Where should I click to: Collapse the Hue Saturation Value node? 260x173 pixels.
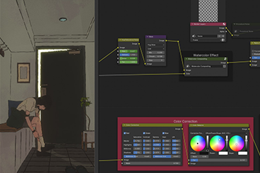120,40
